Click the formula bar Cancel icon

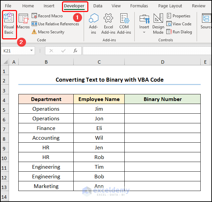click(51, 51)
